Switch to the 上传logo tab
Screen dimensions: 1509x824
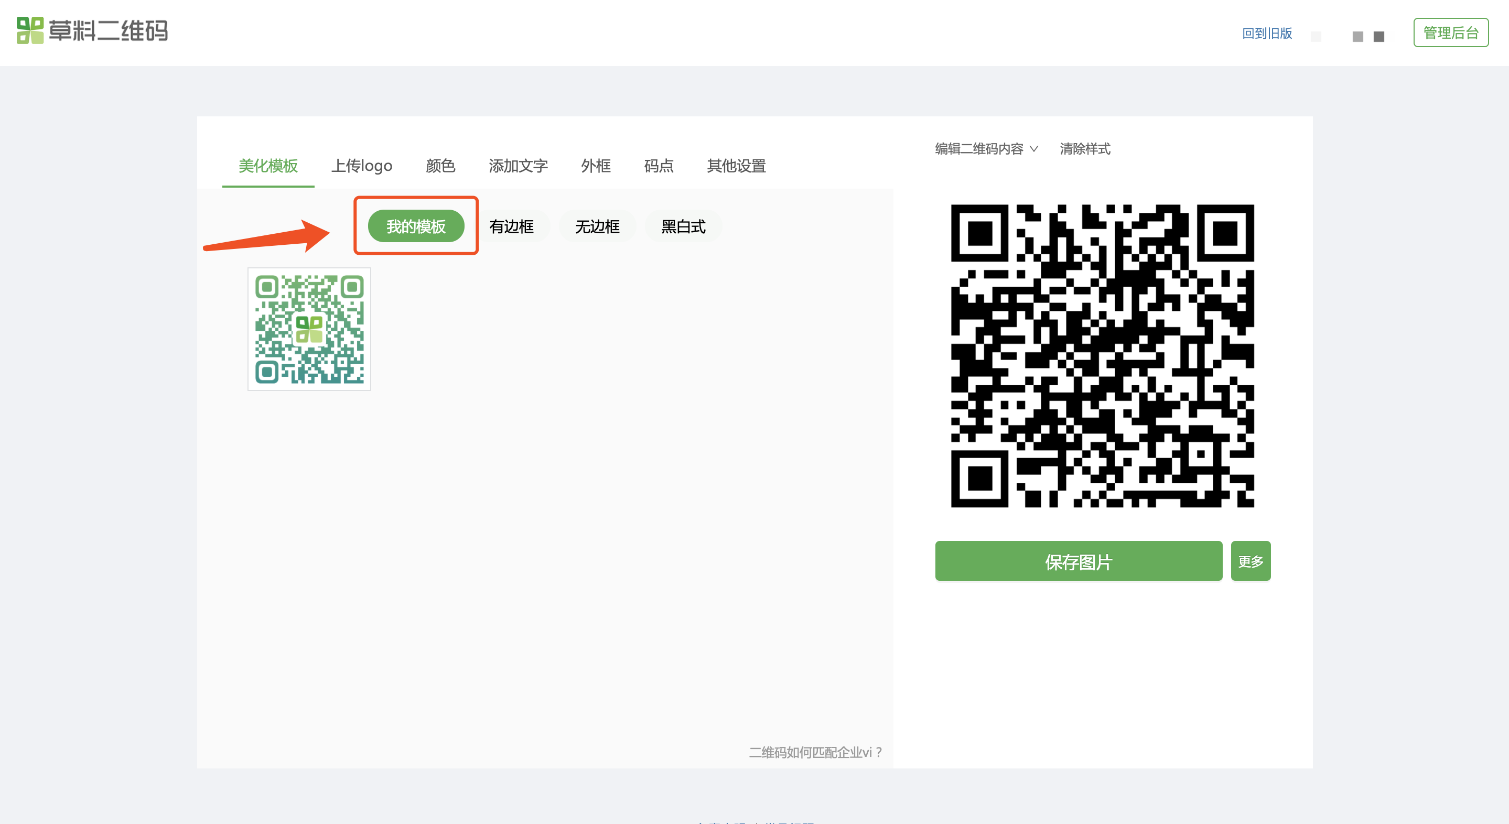click(361, 166)
